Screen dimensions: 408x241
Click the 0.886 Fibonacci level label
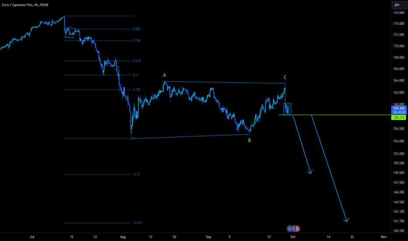pyautogui.click(x=137, y=29)
